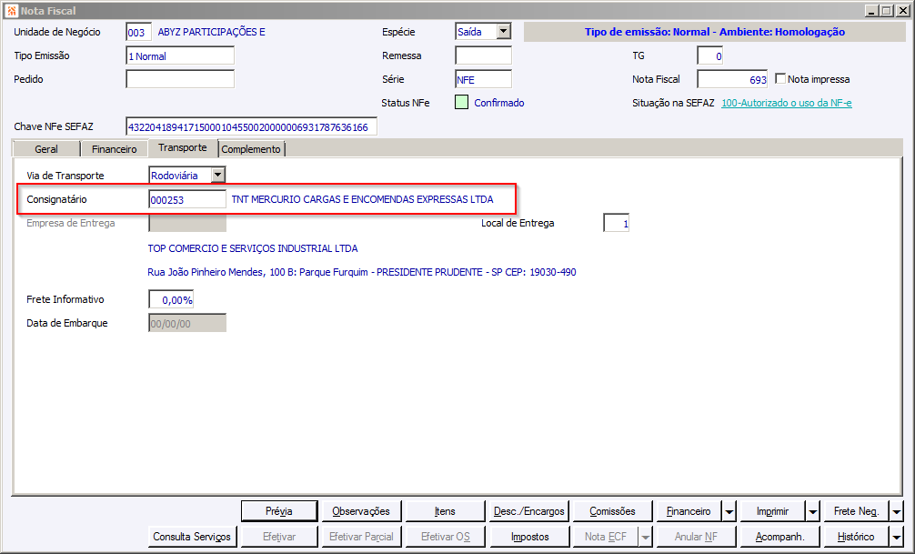Screen dimensions: 915x554
Task: Click the Série field showing NFE
Action: [483, 79]
